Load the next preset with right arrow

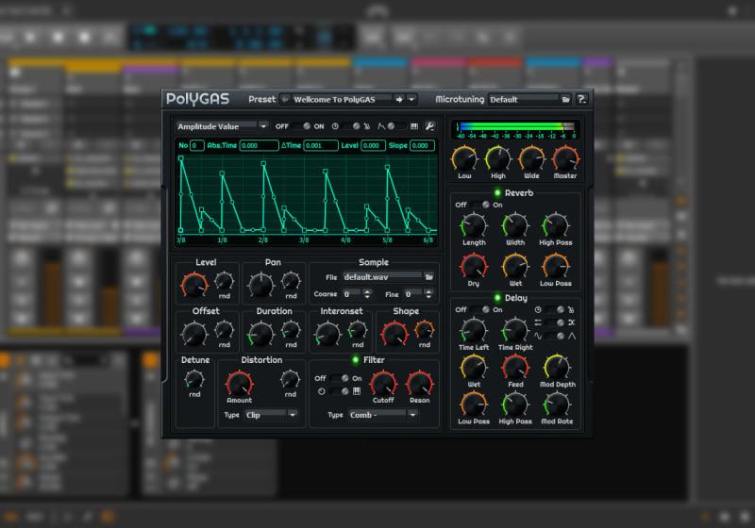tap(399, 99)
